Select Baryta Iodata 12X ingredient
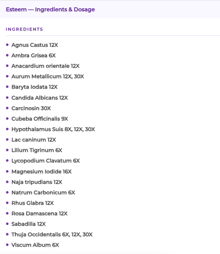Screen dimensions: 220x254 [x=34, y=87]
